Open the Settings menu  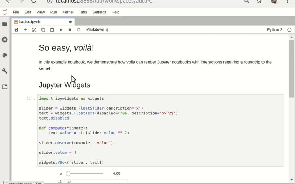(99, 12)
